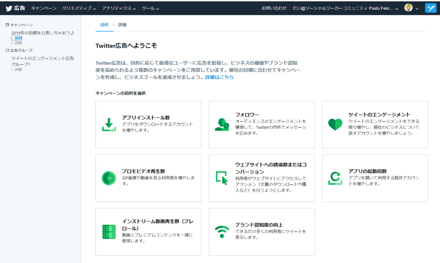Choose the プロモビデオ再生数 objective card
This screenshot has height=263, width=440.
(148, 178)
